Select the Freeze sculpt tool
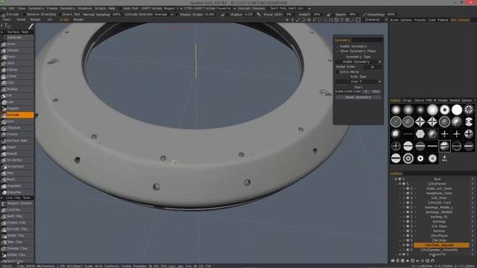This screenshot has width=477, height=268. 17,134
